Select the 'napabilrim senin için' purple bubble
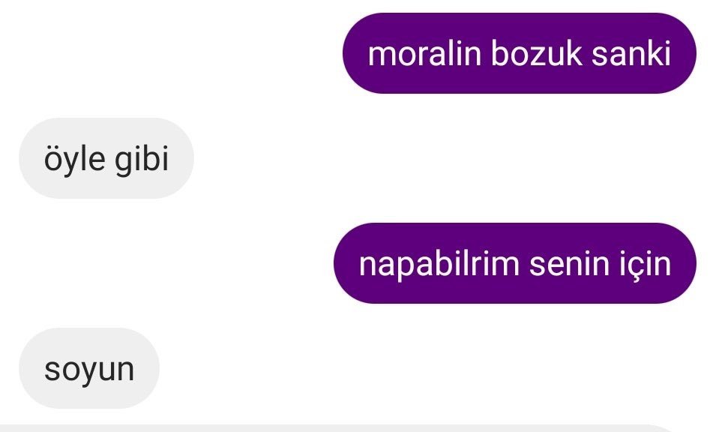This screenshot has width=713, height=432. point(515,263)
